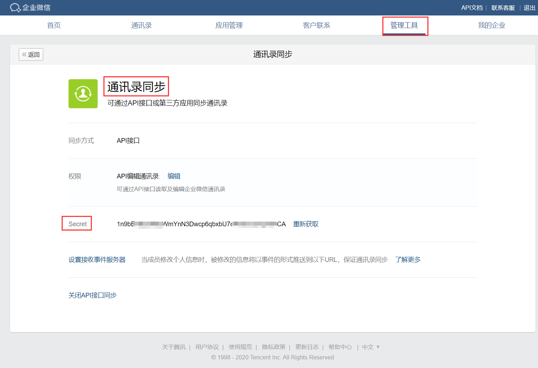Viewport: 538px width, 368px height.
Task: Open the 隐私政策 privacy policy
Action: 274,347
